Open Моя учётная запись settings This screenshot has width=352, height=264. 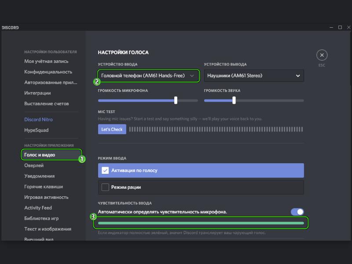(46, 61)
